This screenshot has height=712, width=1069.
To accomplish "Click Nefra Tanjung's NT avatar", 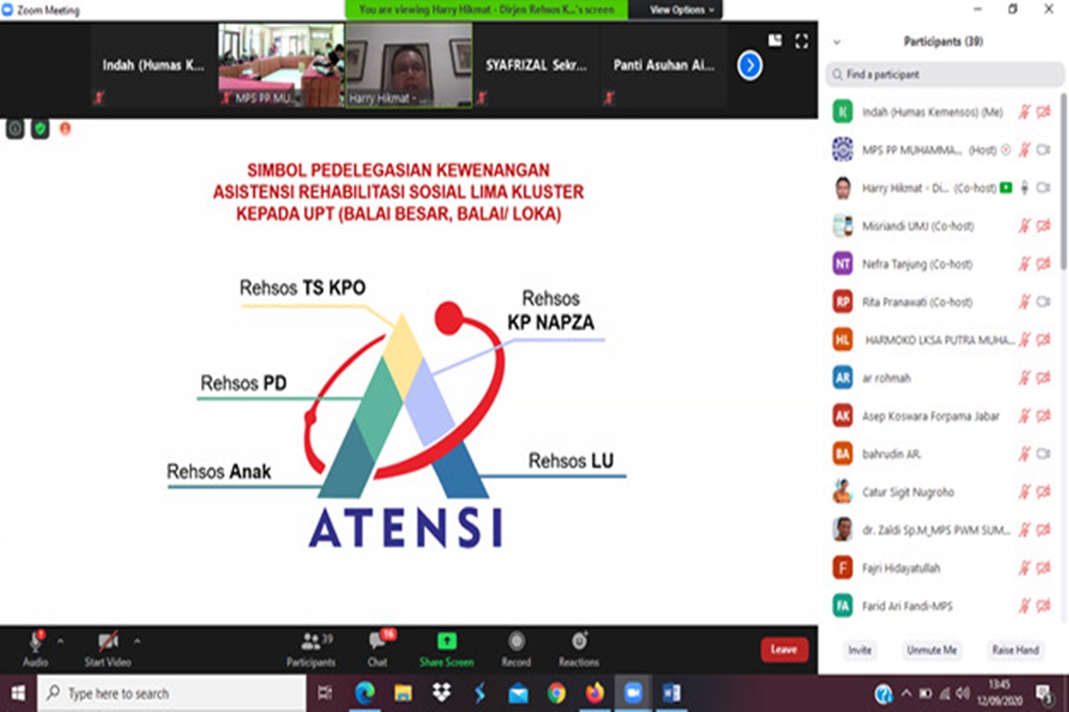I will 843,264.
